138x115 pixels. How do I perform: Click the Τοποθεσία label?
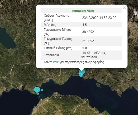tap(51, 55)
